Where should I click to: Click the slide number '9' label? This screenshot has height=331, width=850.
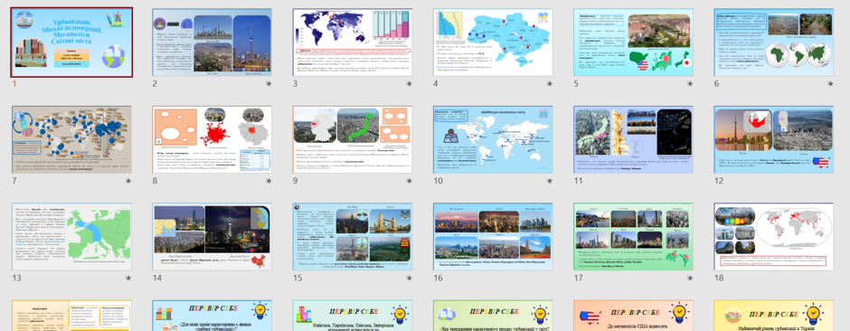coord(295,181)
